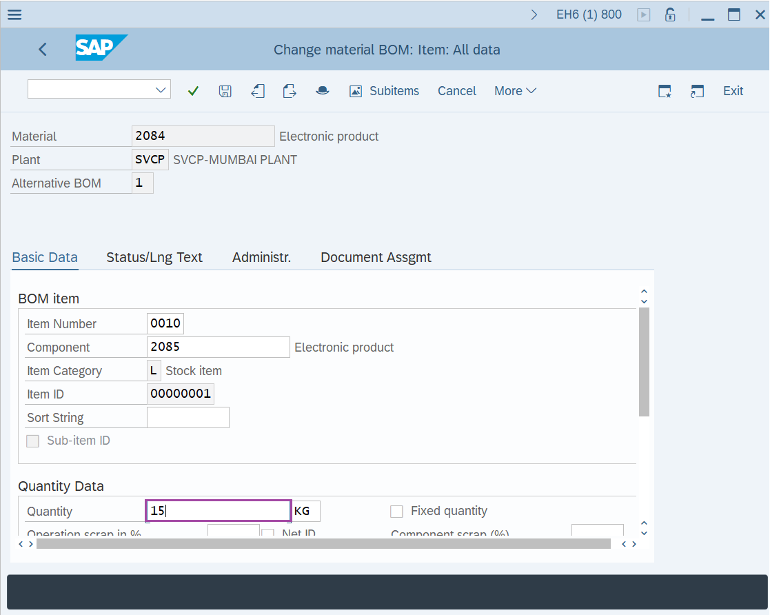Viewport: 770px width, 615px height.
Task: Open the Document Assgmt tab
Action: [x=376, y=257]
